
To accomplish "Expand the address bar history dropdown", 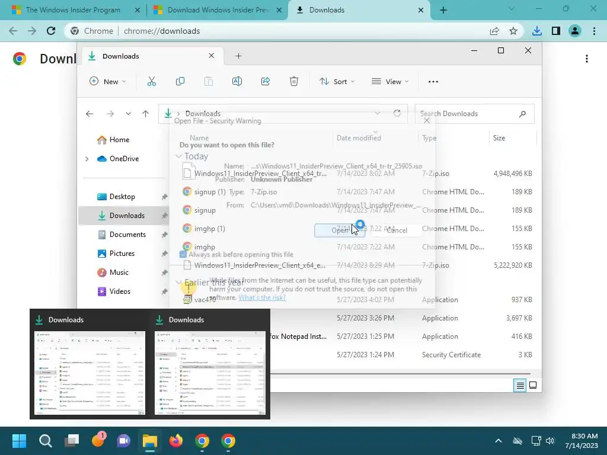I will (377, 113).
